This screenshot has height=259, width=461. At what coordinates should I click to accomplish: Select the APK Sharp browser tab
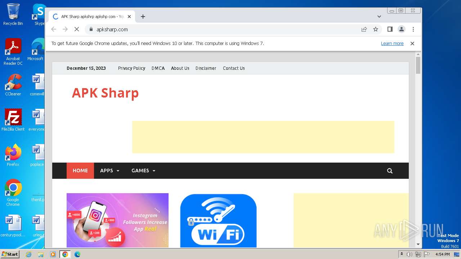pos(92,17)
